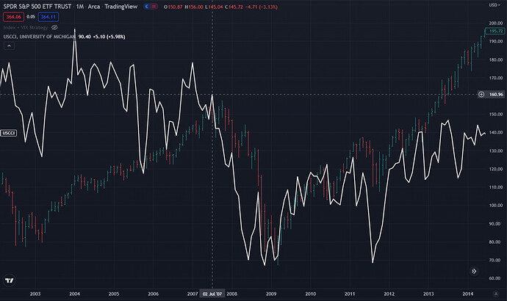Toggle visibility of Index + VIX Strategy
This screenshot has width=507, height=301.
[x=54, y=27]
